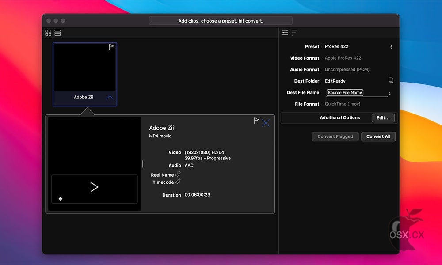Click the duration value 00:06:00:23
Viewport: 442px width, 265px height.
(197, 195)
